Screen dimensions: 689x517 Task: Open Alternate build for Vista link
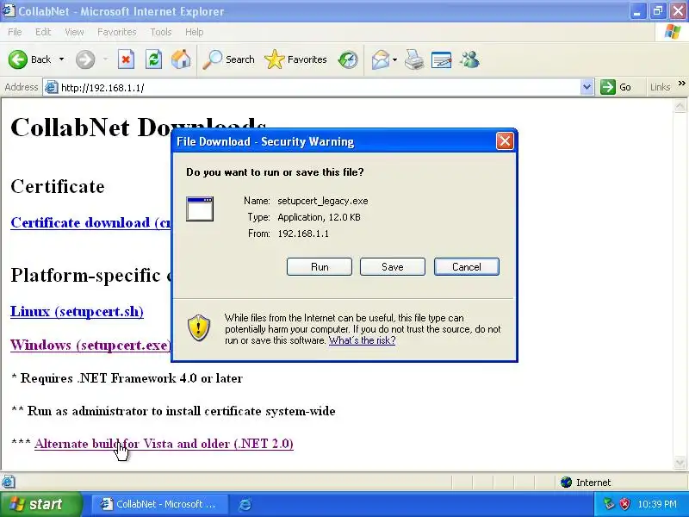(x=164, y=444)
